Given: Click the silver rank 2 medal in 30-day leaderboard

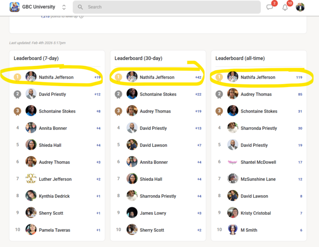Looking at the screenshot, I should click(119, 94).
